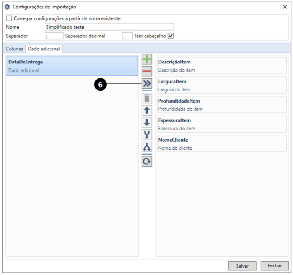Click the green plus add button
Screen dimensions: 293x275
(x=147, y=59)
